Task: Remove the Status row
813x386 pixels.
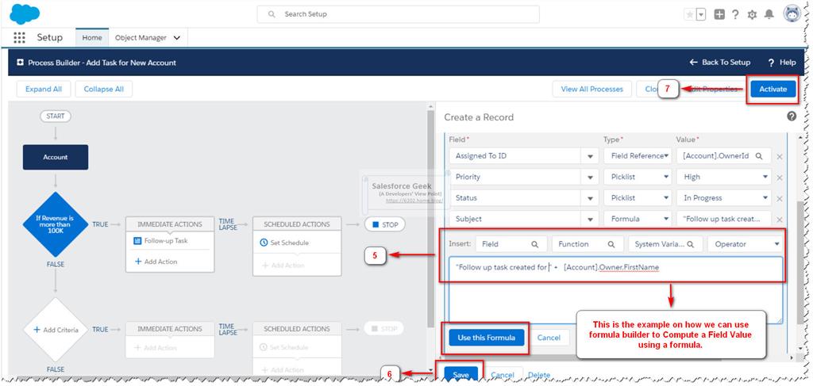Action: pyautogui.click(x=780, y=199)
